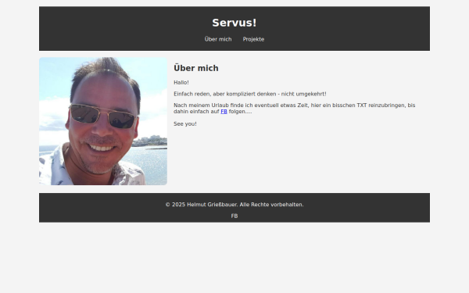Open the Projekte navigation link
The height and width of the screenshot is (293, 469).
click(x=253, y=39)
